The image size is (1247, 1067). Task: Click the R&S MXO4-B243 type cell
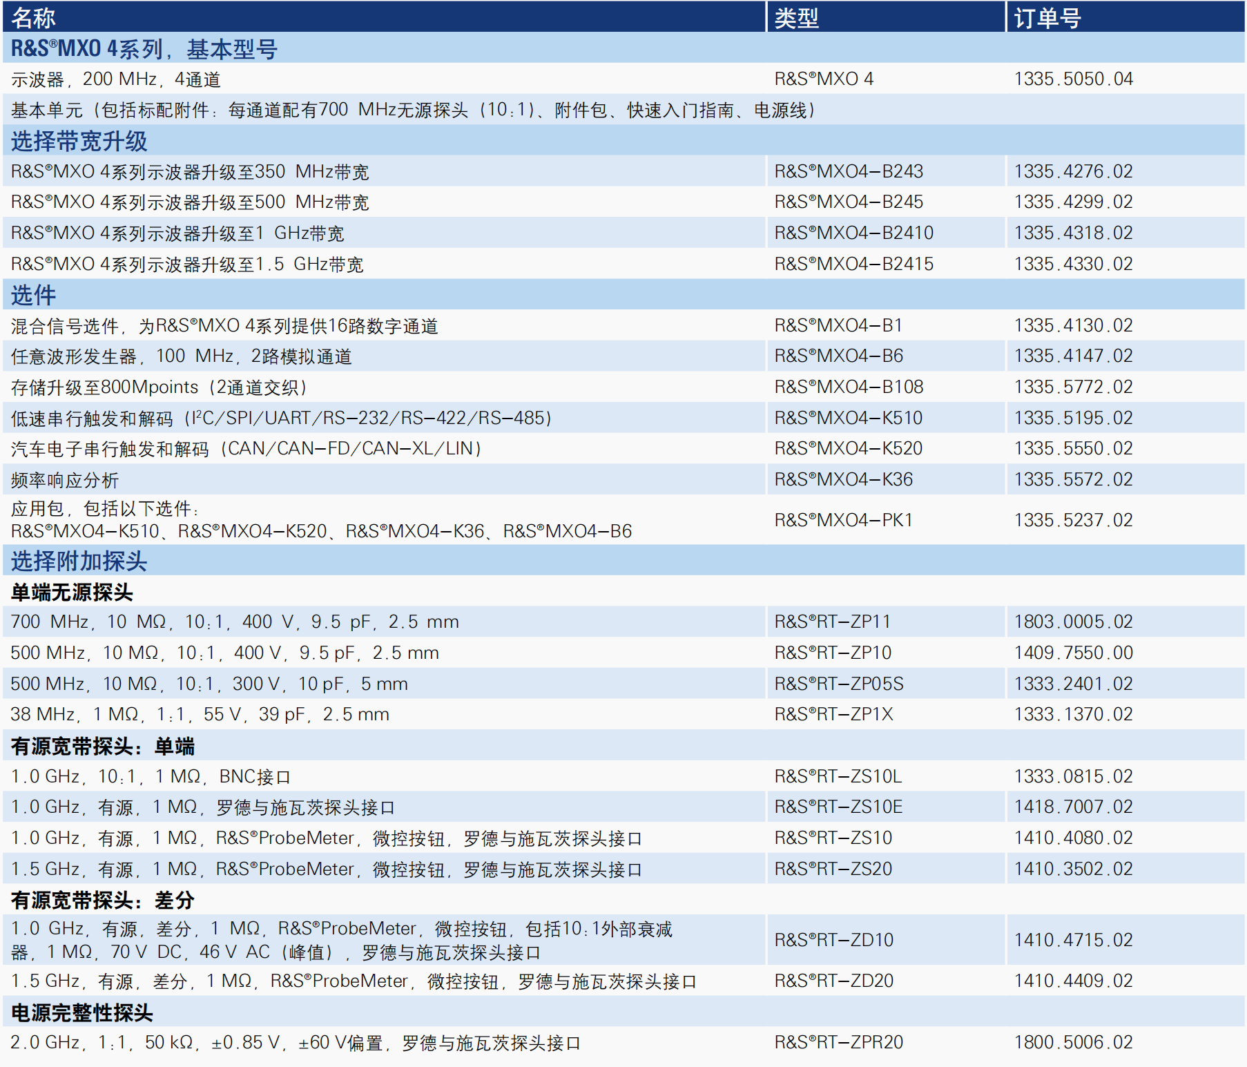849,171
